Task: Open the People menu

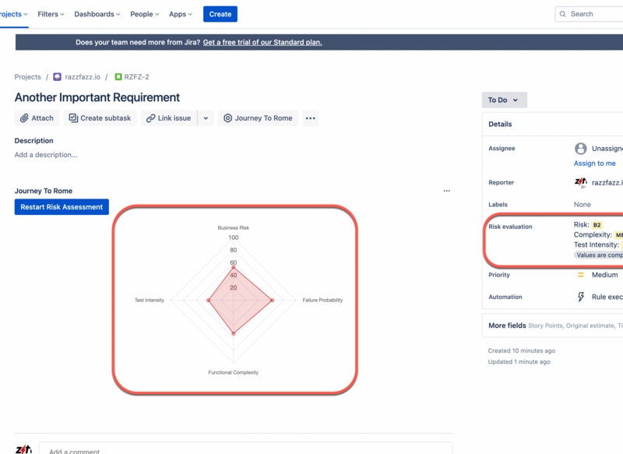Action: click(x=145, y=14)
